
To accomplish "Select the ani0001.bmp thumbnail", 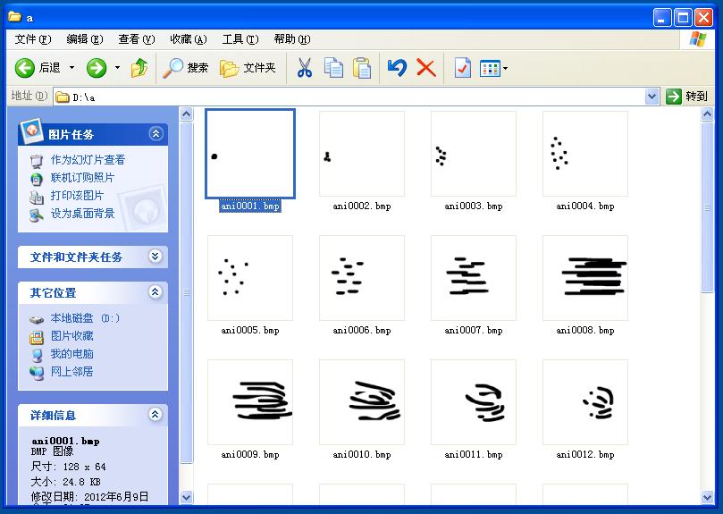I will [x=250, y=154].
